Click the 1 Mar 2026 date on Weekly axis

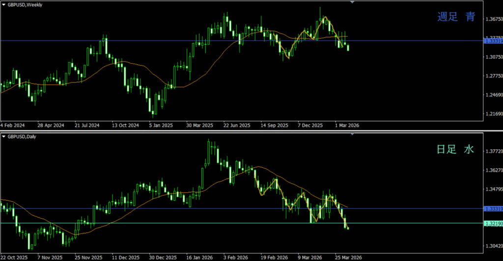(348, 125)
